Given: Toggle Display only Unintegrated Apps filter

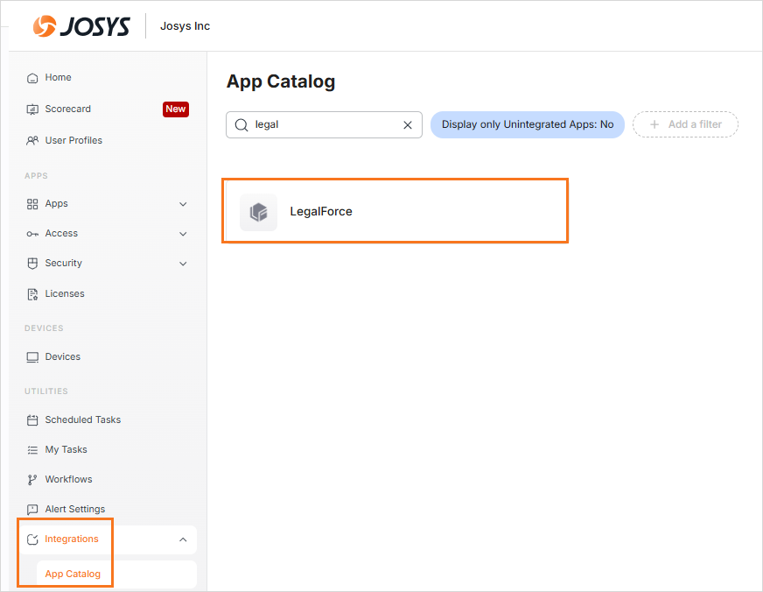Looking at the screenshot, I should tap(527, 124).
